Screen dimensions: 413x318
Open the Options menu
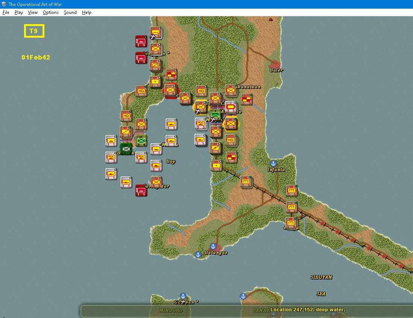(50, 12)
